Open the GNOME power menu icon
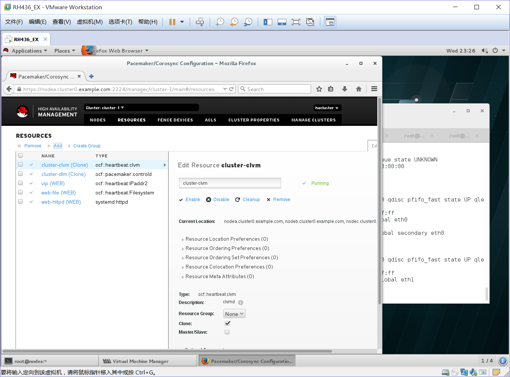The image size is (510, 377). point(495,50)
